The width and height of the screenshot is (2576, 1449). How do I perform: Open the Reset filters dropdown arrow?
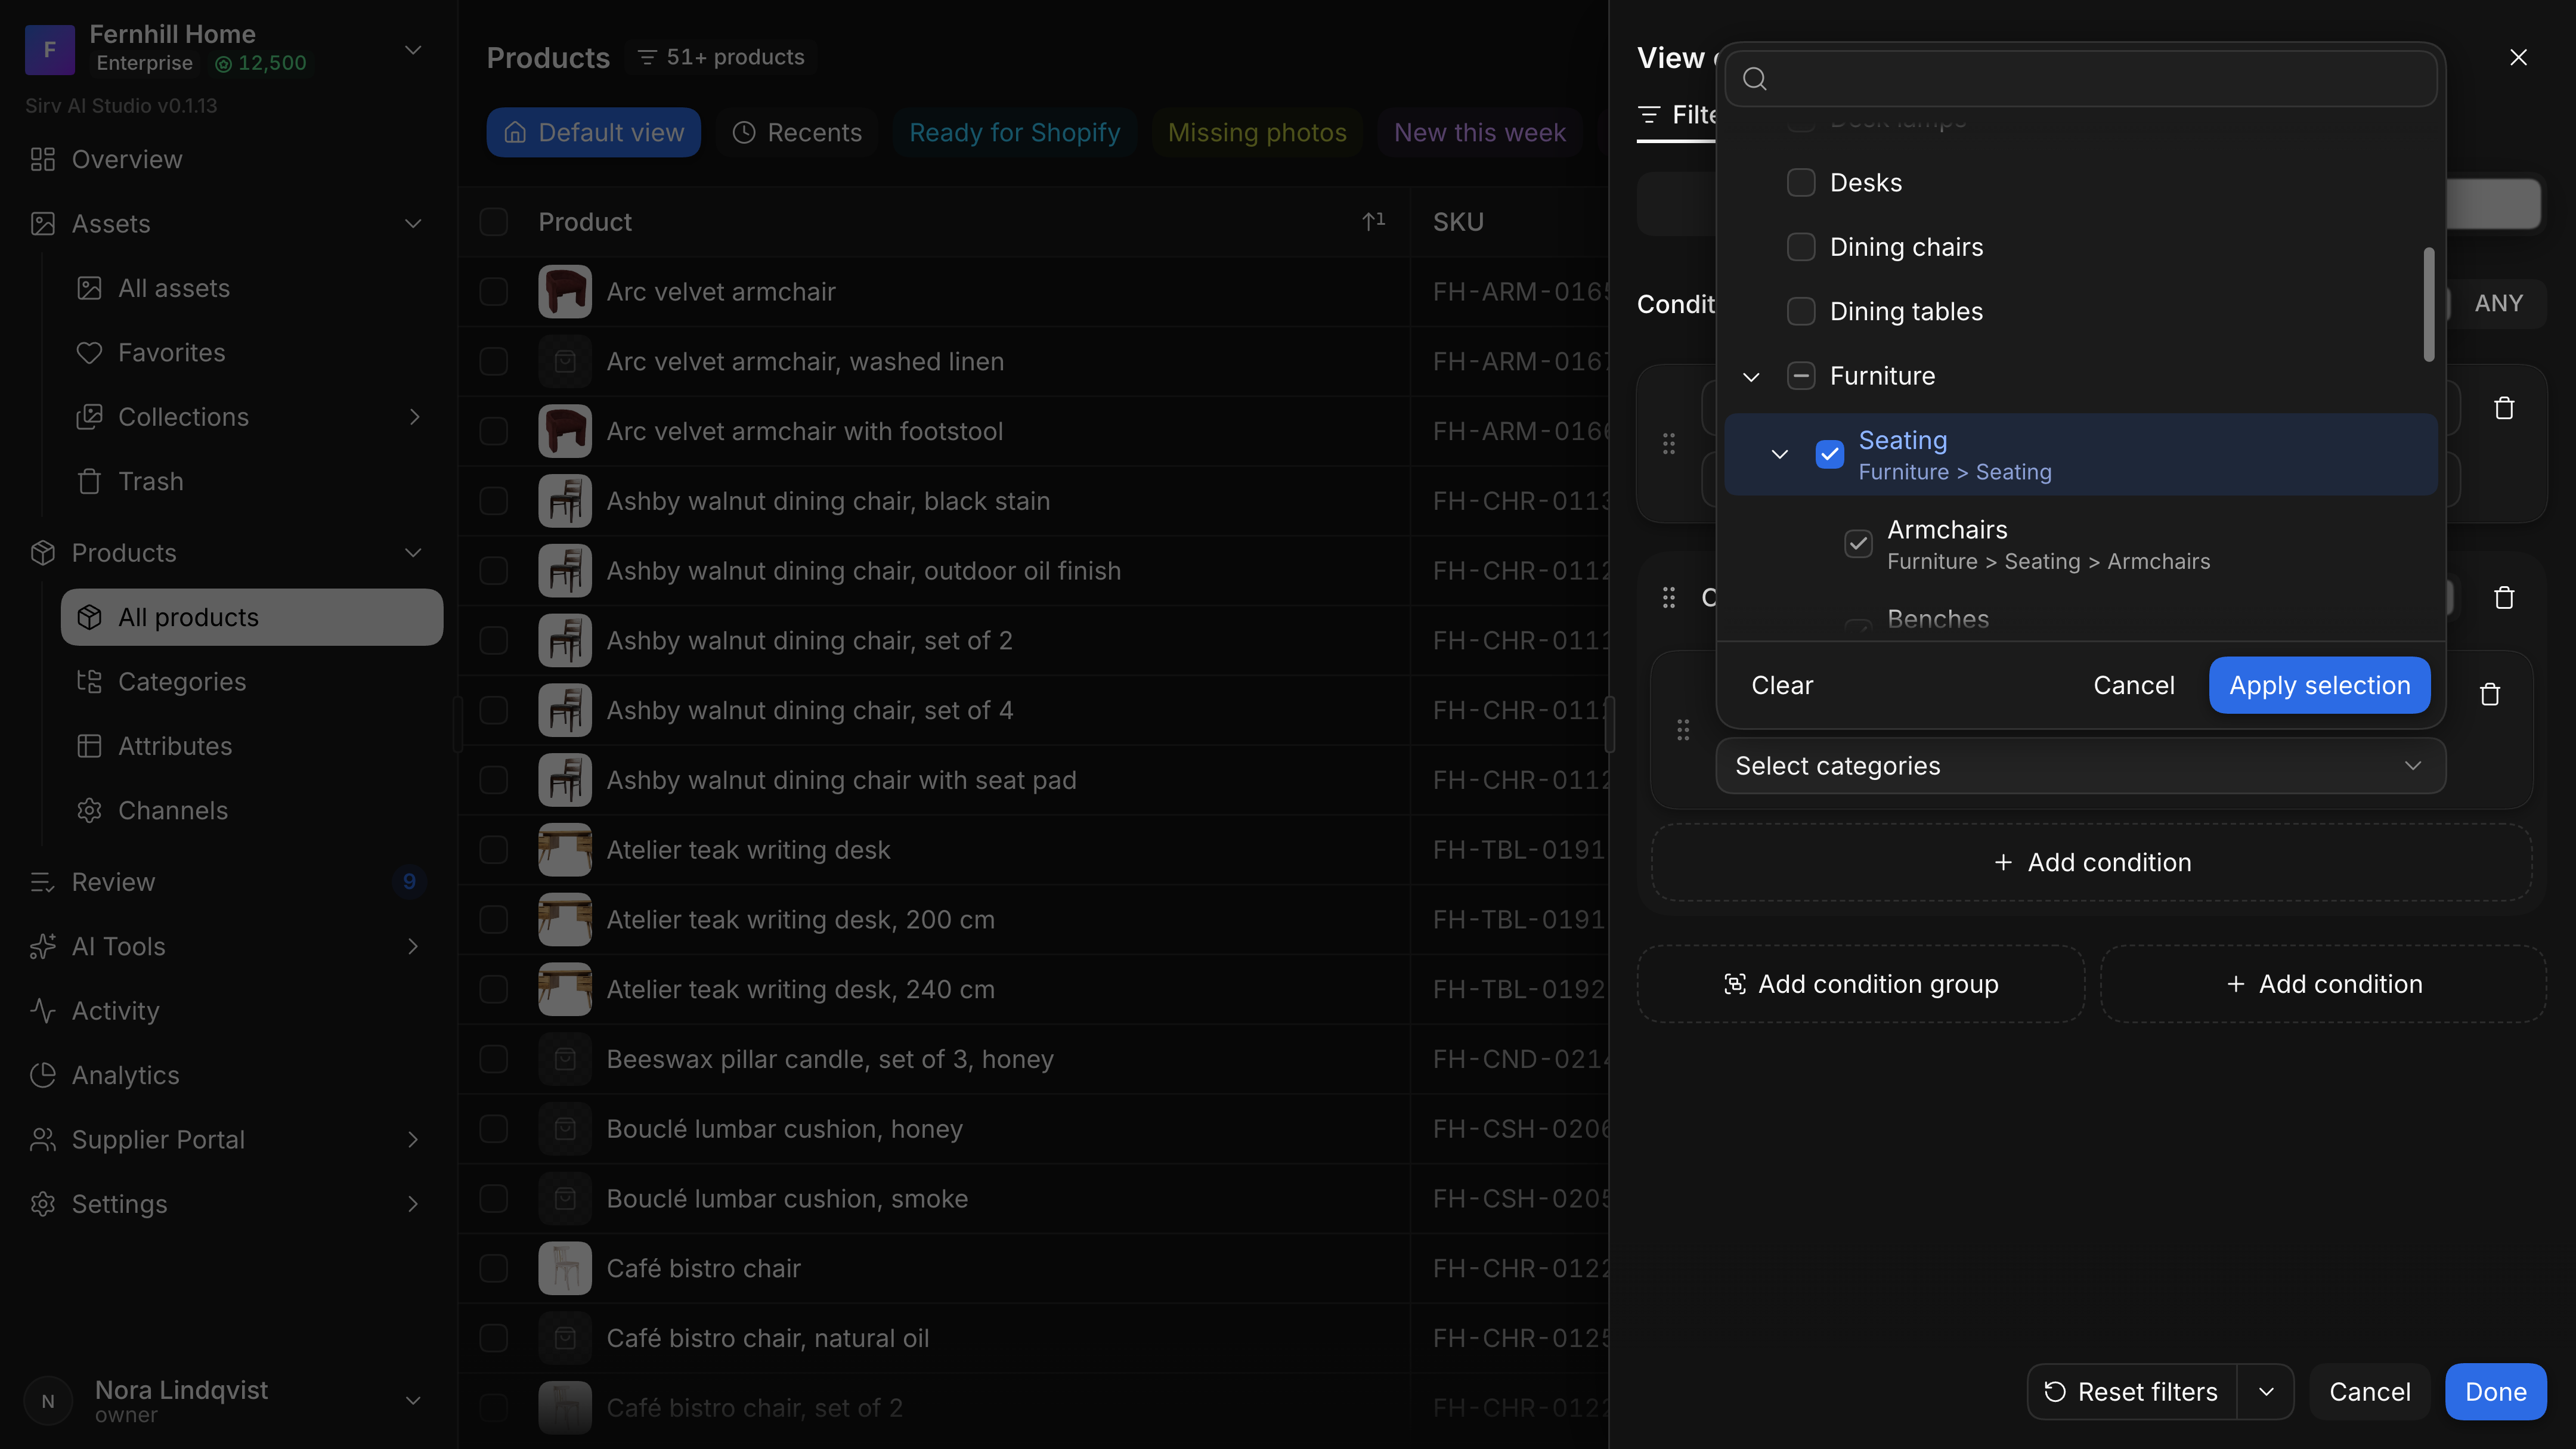[2266, 1392]
